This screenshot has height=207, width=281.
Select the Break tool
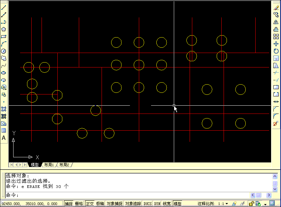coord(276,94)
